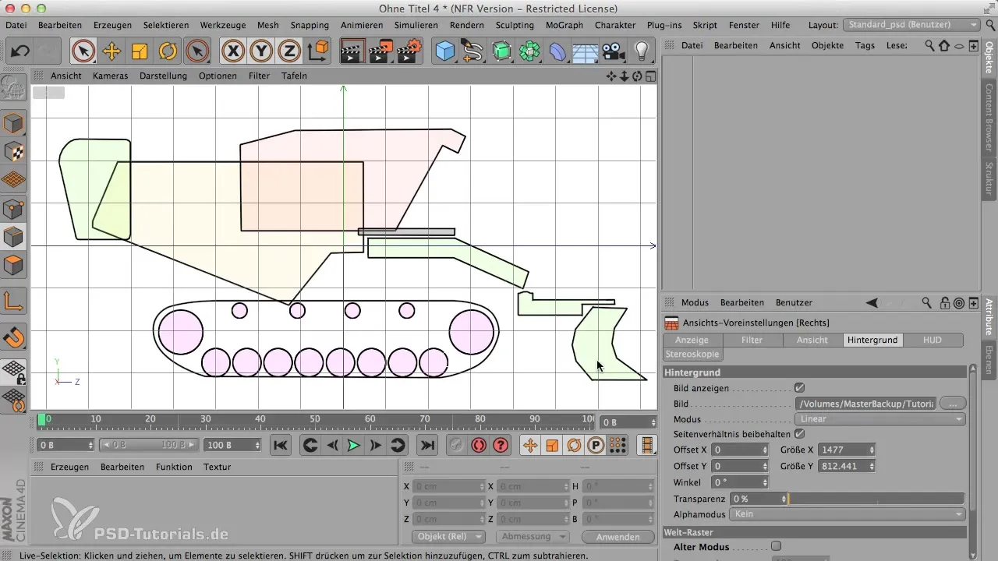The image size is (998, 561).
Task: Click the Anwenden button
Action: pyautogui.click(x=618, y=537)
